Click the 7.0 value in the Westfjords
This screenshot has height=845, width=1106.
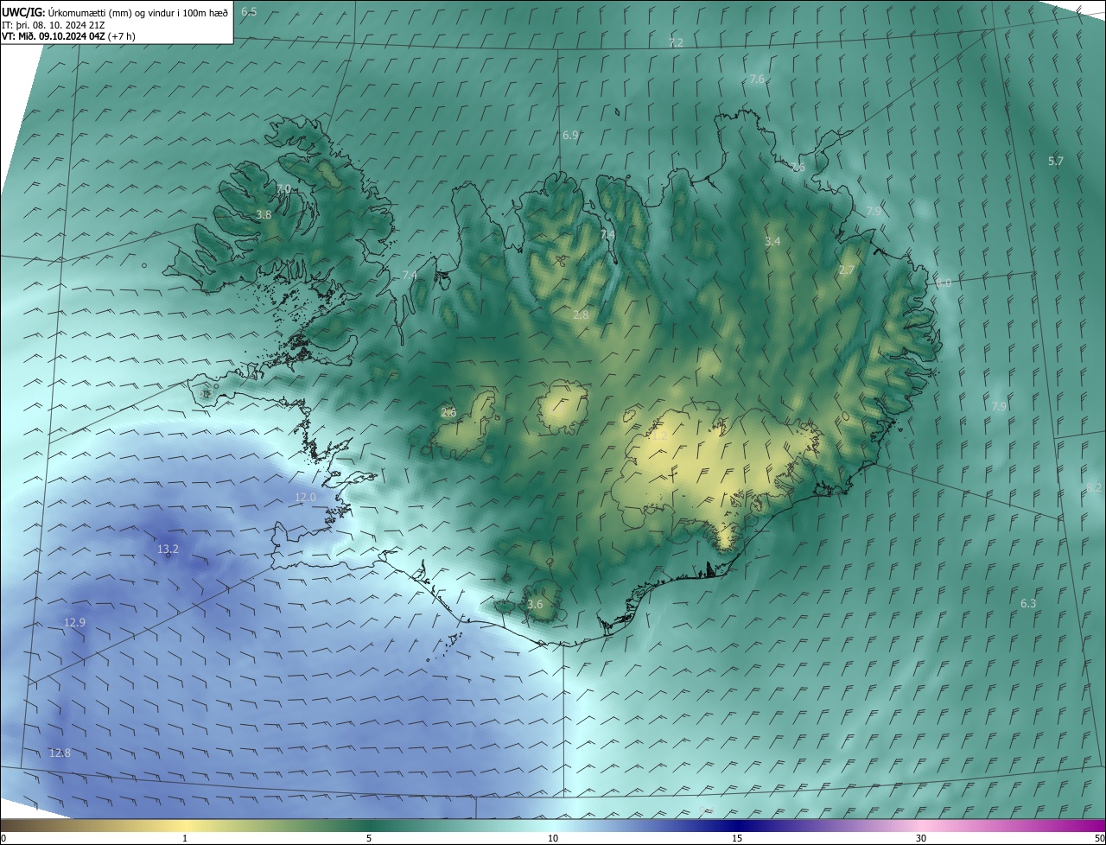click(x=283, y=188)
